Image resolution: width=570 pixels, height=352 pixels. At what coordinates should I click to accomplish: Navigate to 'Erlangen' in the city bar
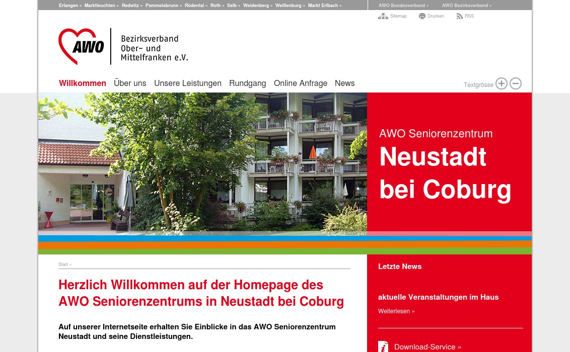click(x=68, y=6)
